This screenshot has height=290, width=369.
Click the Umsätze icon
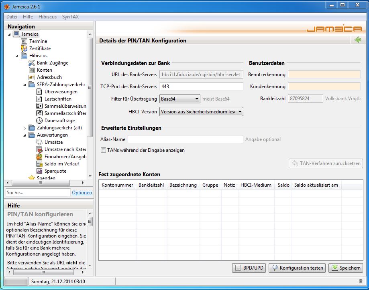click(x=39, y=142)
